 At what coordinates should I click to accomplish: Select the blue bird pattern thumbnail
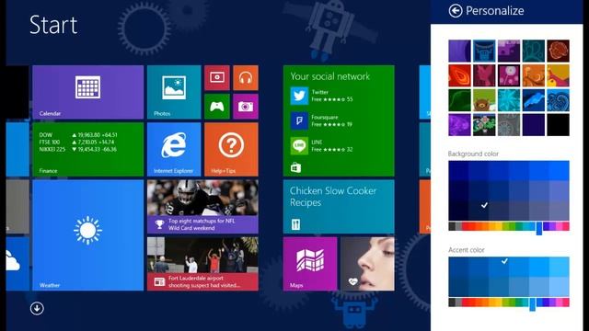pos(534,100)
